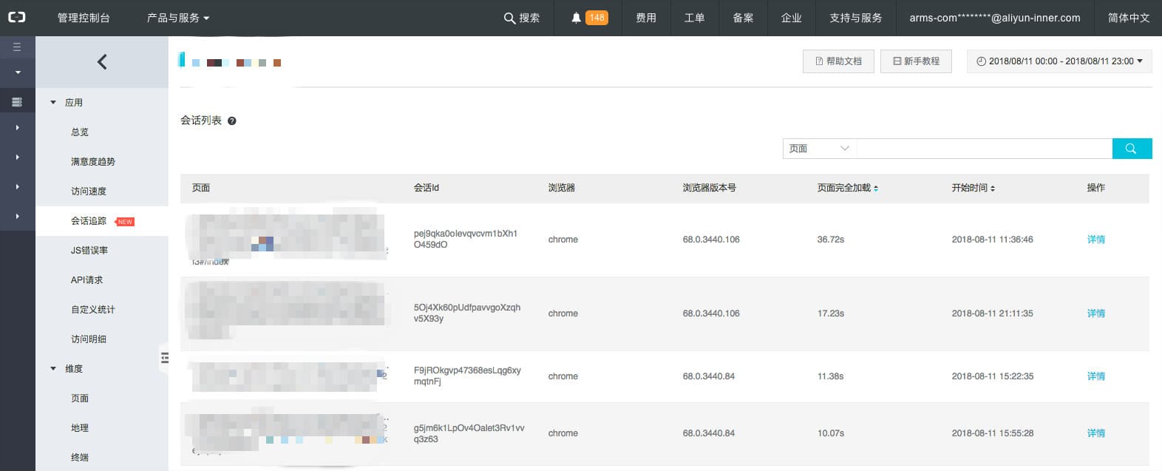
Task: Click load time value 11.38s
Action: coord(831,376)
